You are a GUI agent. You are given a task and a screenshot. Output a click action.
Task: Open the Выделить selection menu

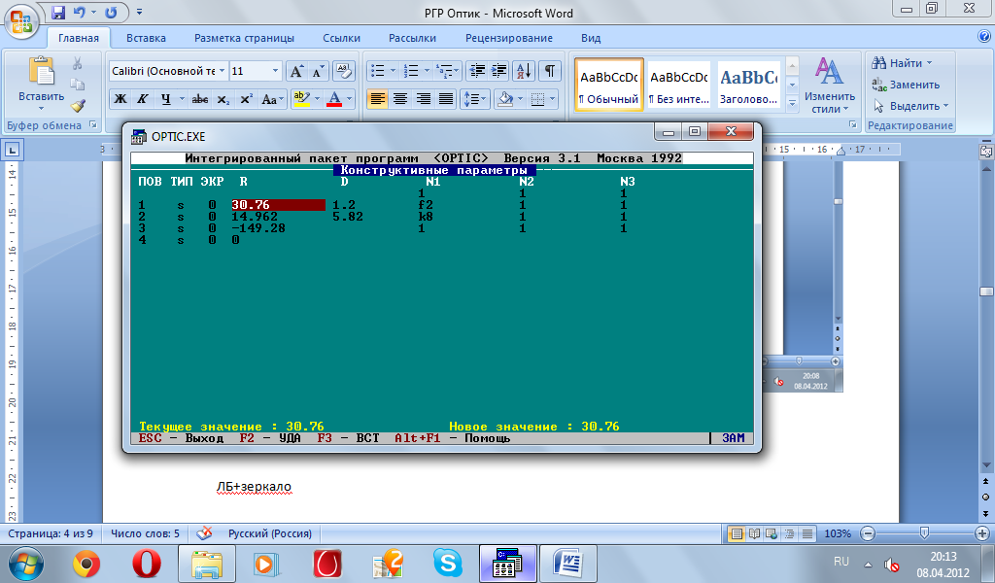pyautogui.click(x=909, y=106)
